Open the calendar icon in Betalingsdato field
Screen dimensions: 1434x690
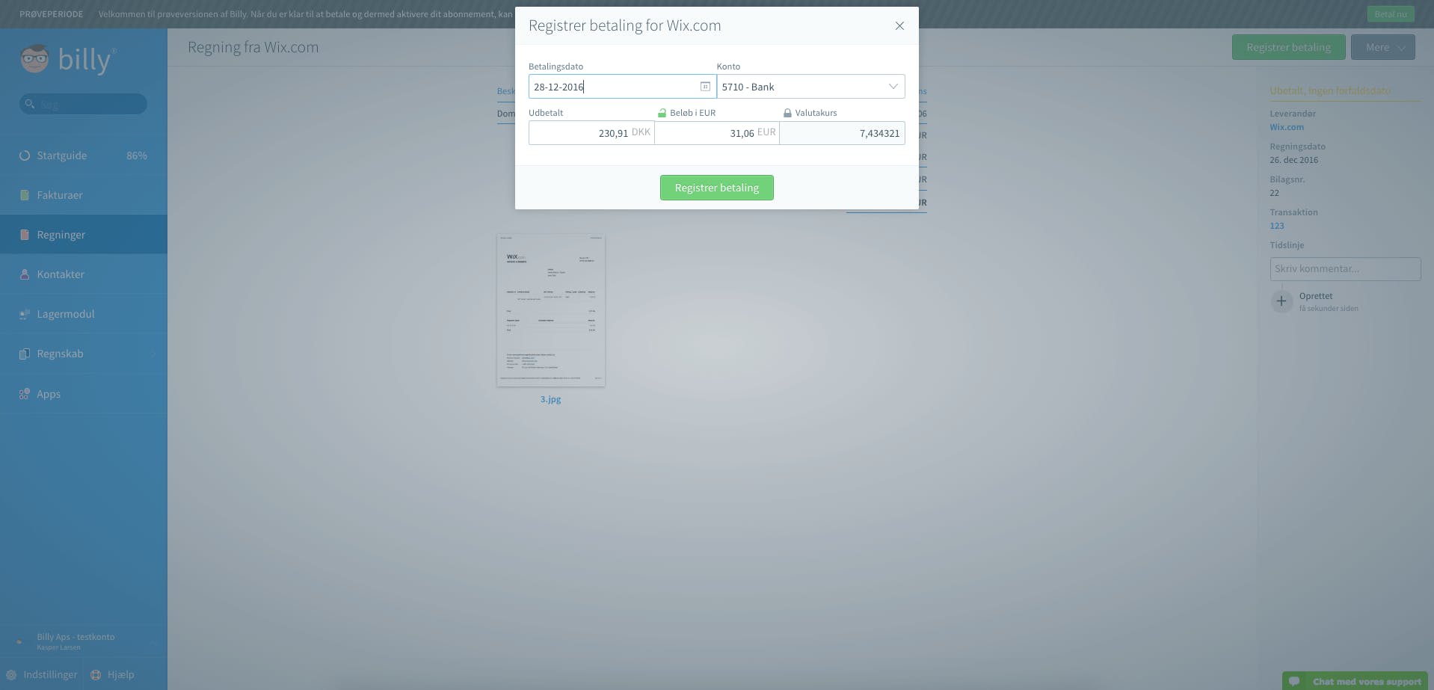(x=704, y=87)
